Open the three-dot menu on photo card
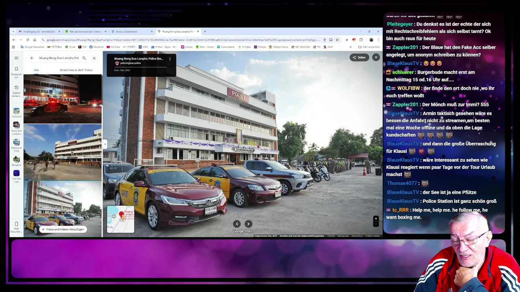Image resolution: width=520 pixels, height=292 pixels. [170, 59]
